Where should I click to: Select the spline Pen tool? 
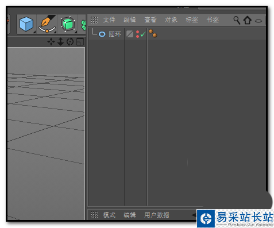coord(47,24)
